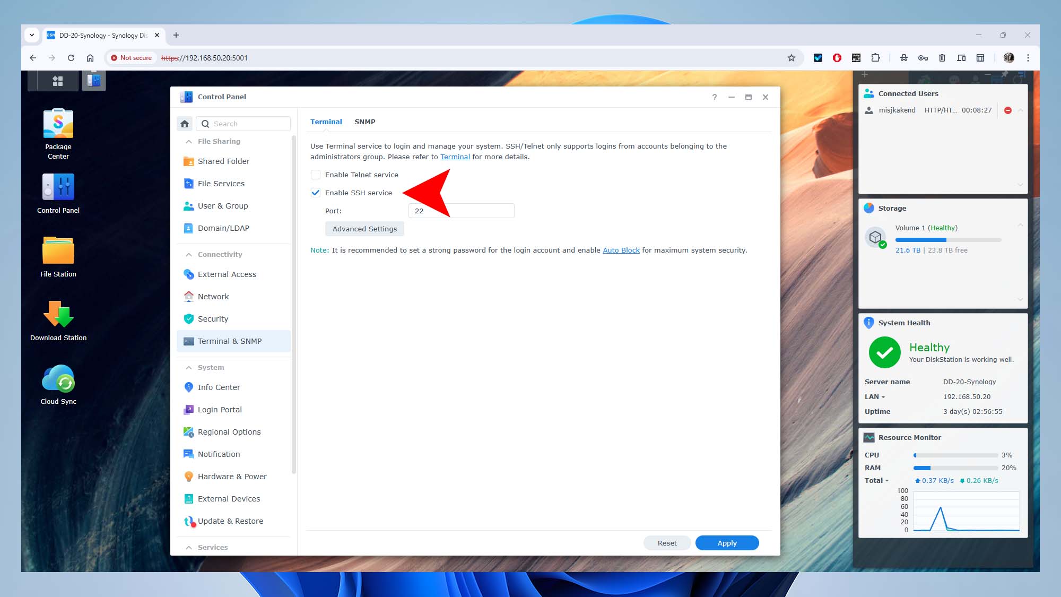Open Cloud Sync desktop icon

[x=58, y=384]
